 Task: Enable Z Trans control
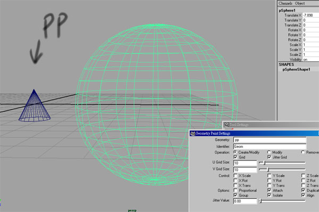(303, 185)
